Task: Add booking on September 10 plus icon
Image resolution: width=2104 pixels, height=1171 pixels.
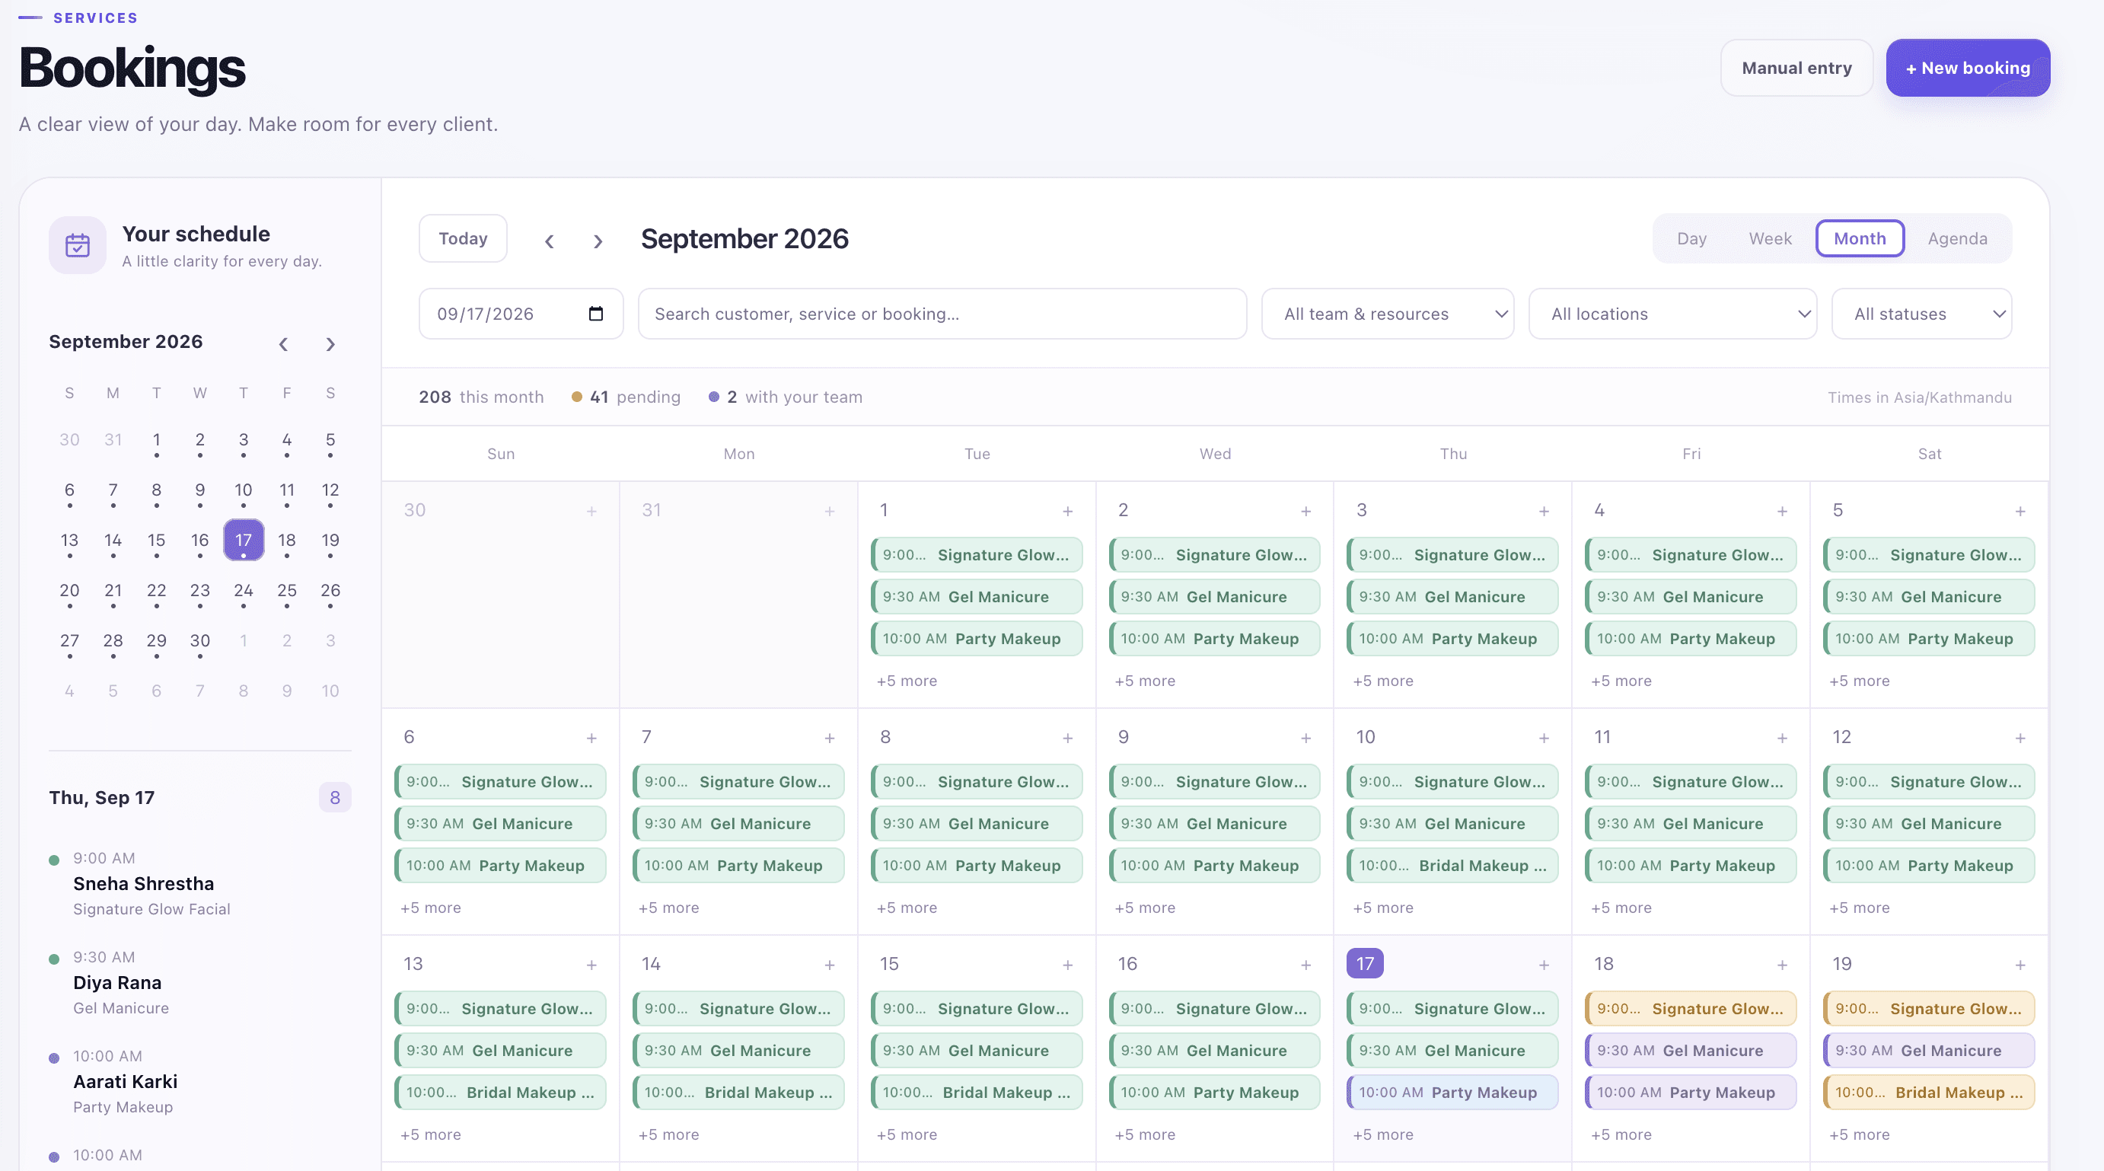Action: click(1544, 738)
